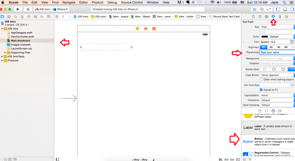Switch to the Assistant editor
295x161 pixels.
click(261, 9)
